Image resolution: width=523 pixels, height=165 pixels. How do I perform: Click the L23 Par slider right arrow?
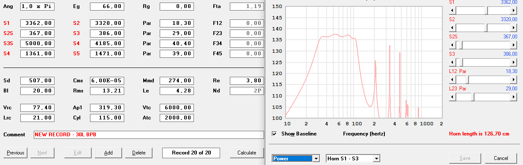[514, 97]
